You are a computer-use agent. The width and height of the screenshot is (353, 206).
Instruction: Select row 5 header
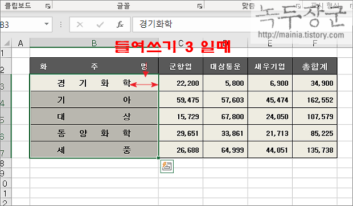(5, 116)
